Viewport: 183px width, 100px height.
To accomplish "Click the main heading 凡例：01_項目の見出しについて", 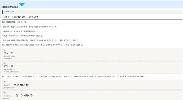I will pos(20,17).
